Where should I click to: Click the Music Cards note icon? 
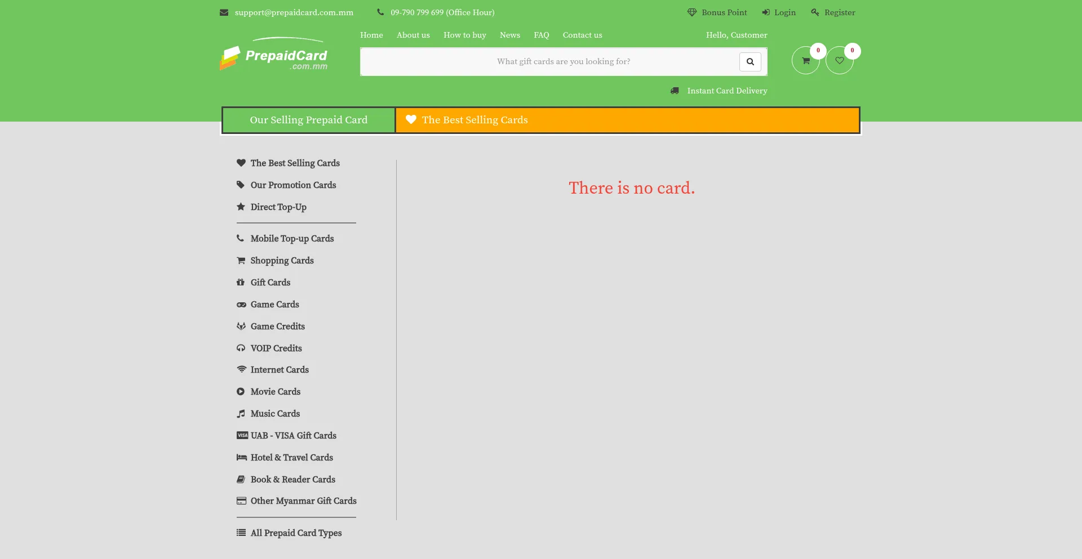pyautogui.click(x=241, y=414)
